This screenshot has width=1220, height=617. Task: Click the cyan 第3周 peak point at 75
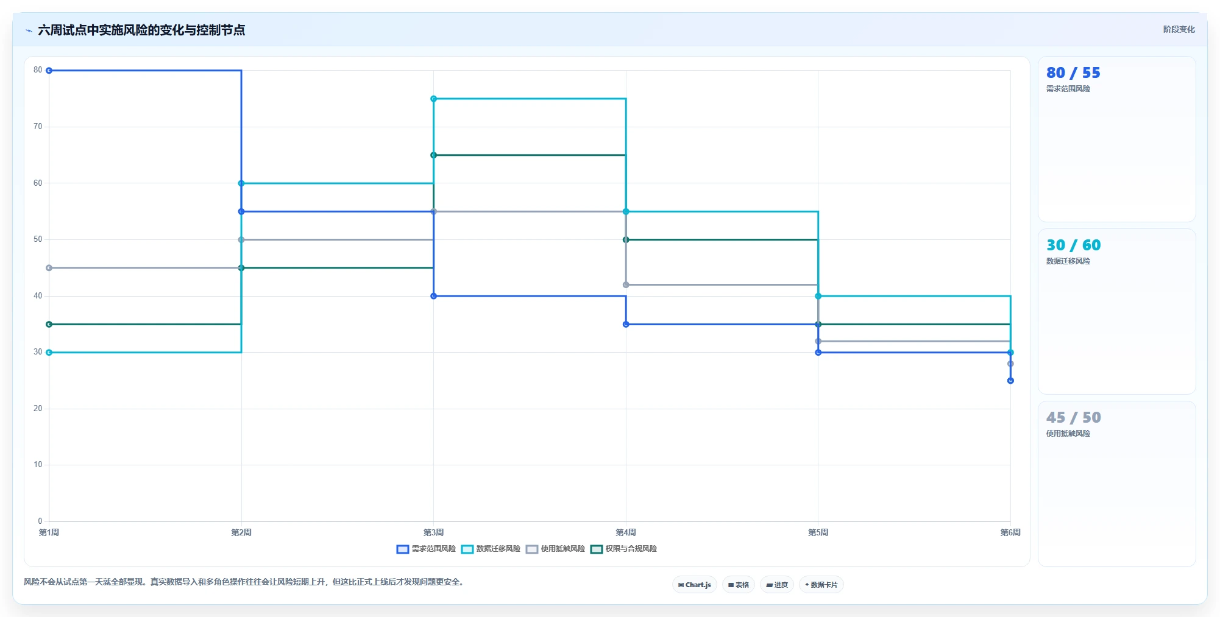[x=434, y=99]
